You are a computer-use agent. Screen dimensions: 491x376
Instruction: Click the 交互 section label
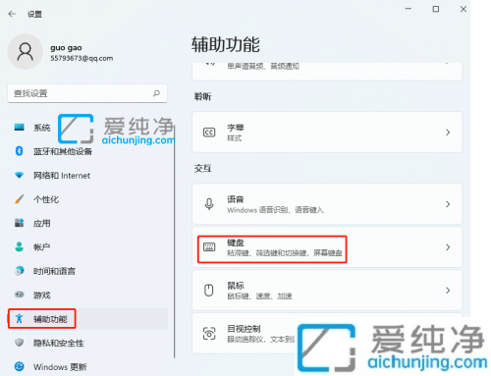pyautogui.click(x=203, y=169)
